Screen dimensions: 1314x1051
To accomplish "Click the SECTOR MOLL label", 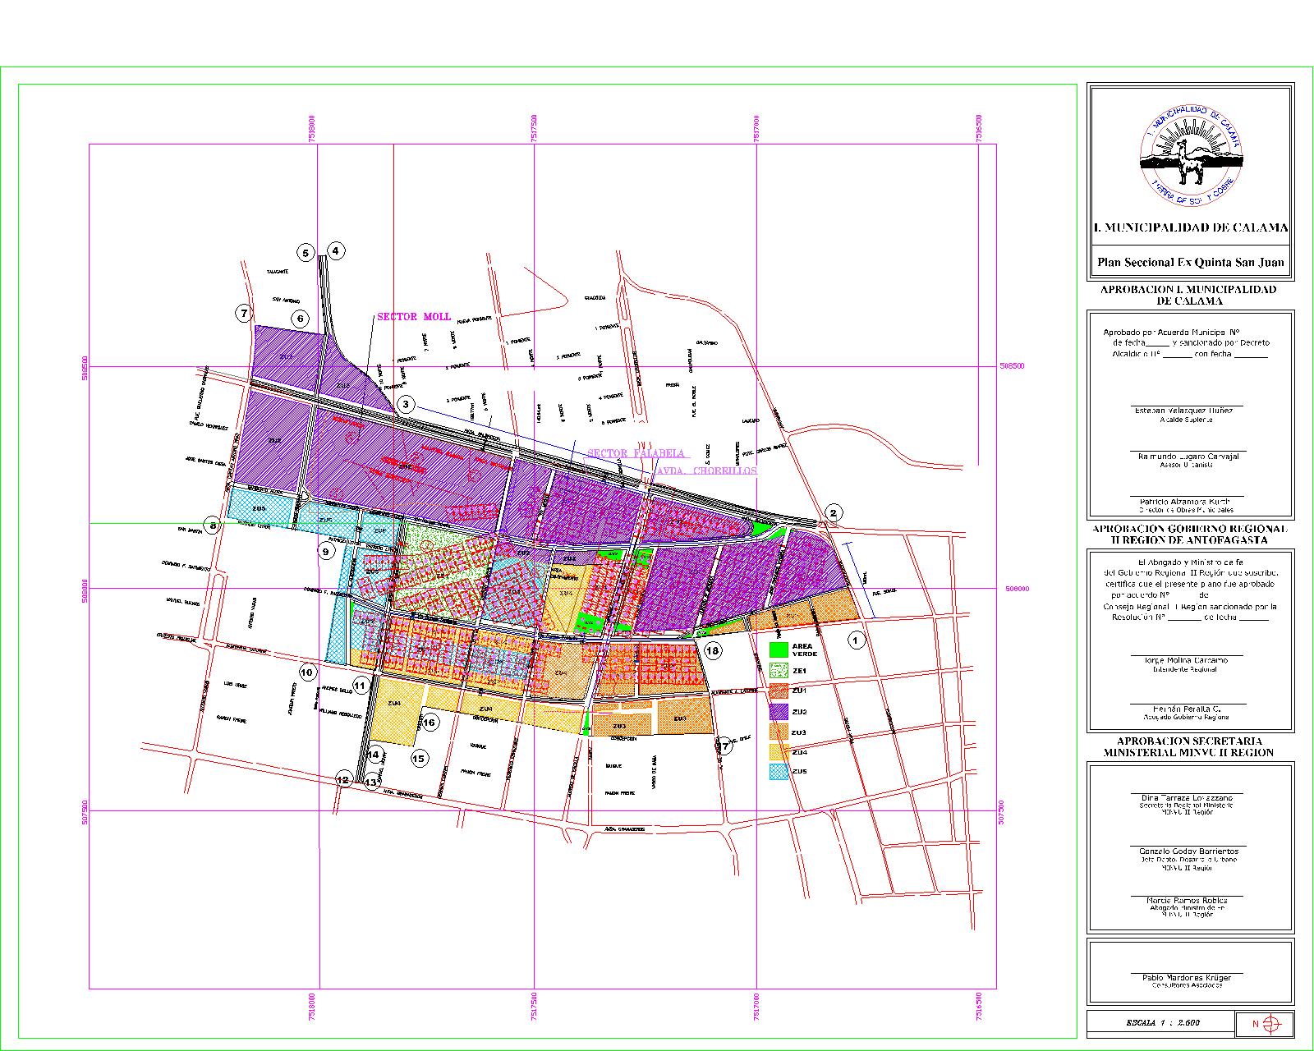I will pos(413,317).
